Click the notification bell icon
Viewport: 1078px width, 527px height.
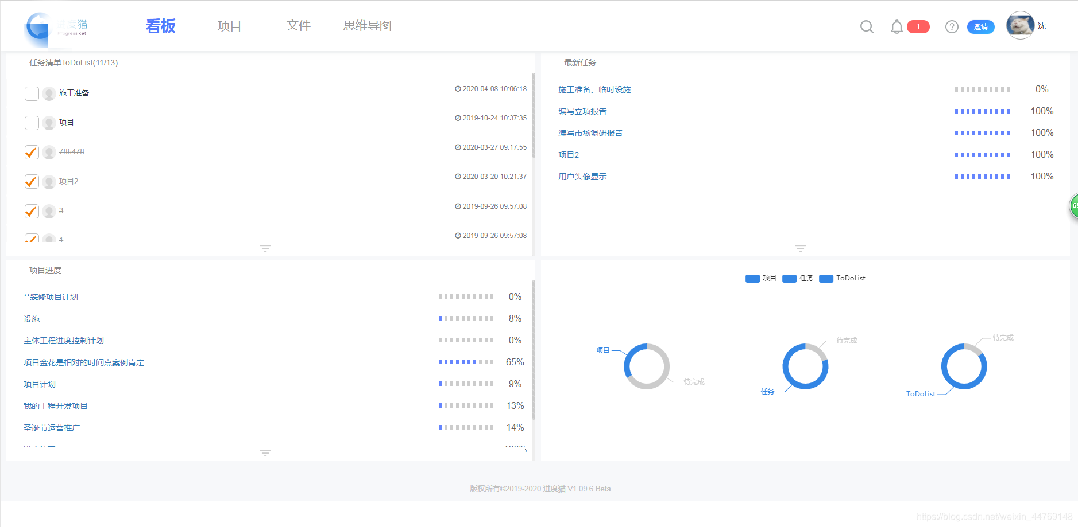(x=897, y=26)
